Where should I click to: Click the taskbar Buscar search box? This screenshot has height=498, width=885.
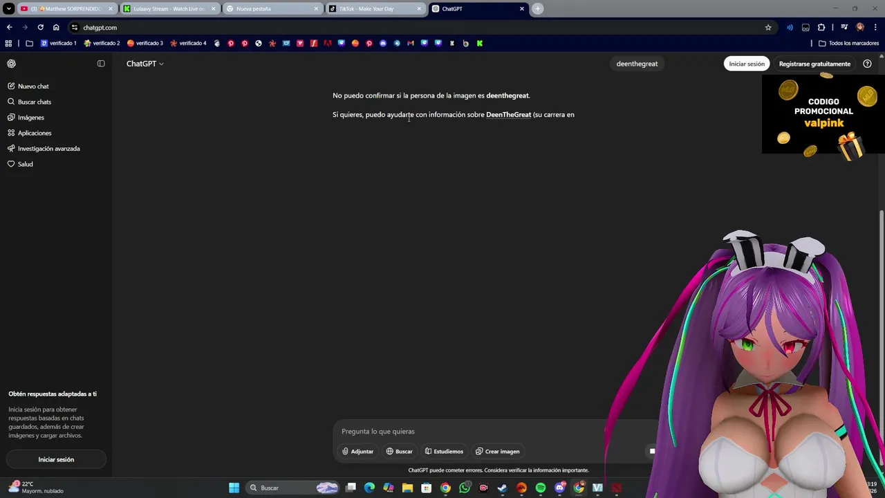[x=292, y=488]
